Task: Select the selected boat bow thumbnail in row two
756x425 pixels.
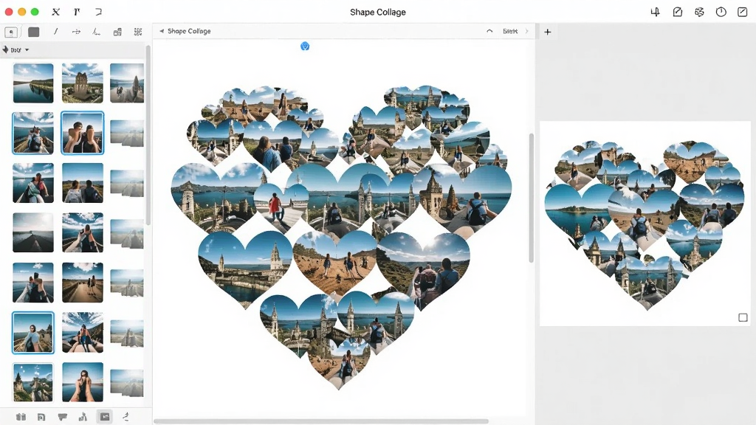Action: [32, 133]
